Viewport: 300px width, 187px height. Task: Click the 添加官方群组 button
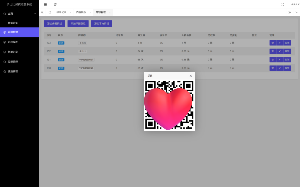coord(101,24)
